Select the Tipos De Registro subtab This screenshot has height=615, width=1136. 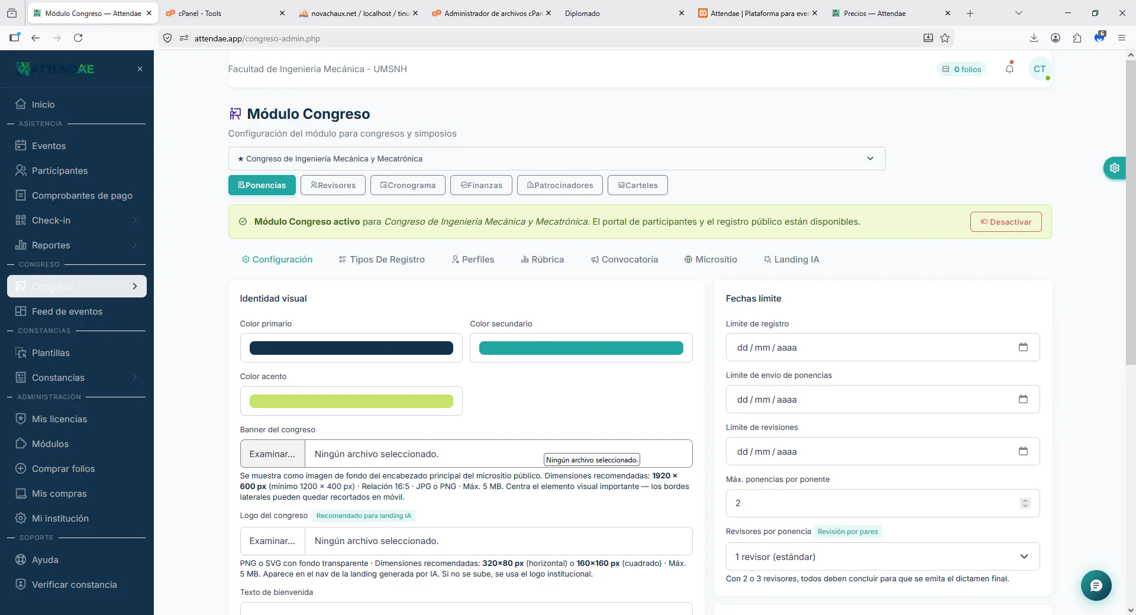[382, 259]
